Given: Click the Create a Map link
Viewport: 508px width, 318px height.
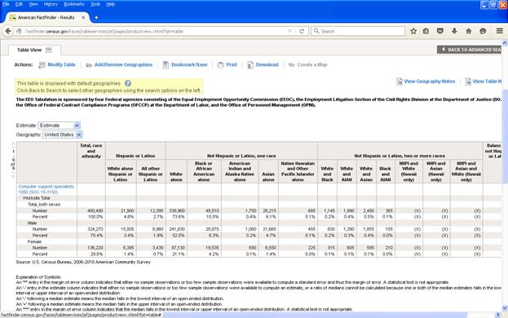Looking at the screenshot, I should point(312,64).
